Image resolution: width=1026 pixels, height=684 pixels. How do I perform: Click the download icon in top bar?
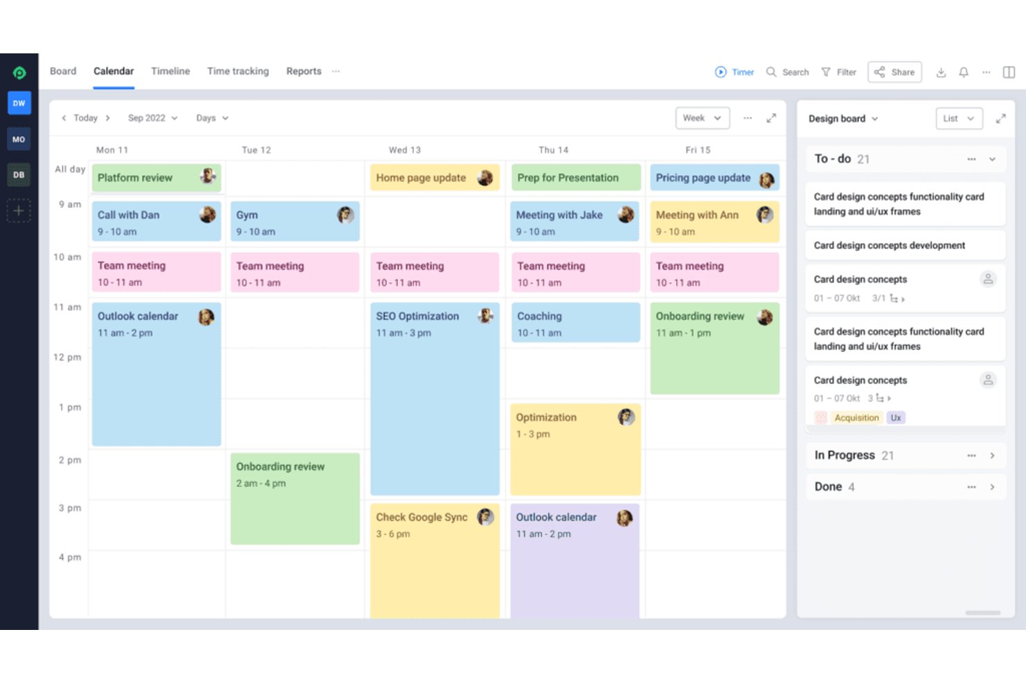click(941, 72)
